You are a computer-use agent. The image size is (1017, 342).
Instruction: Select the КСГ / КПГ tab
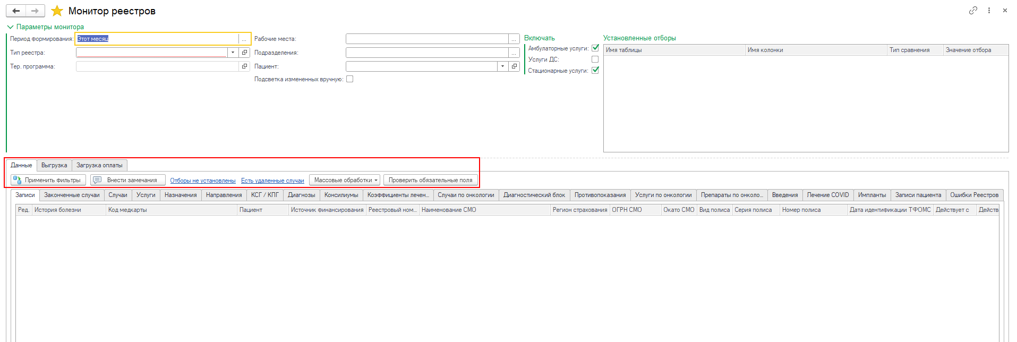[x=264, y=195]
